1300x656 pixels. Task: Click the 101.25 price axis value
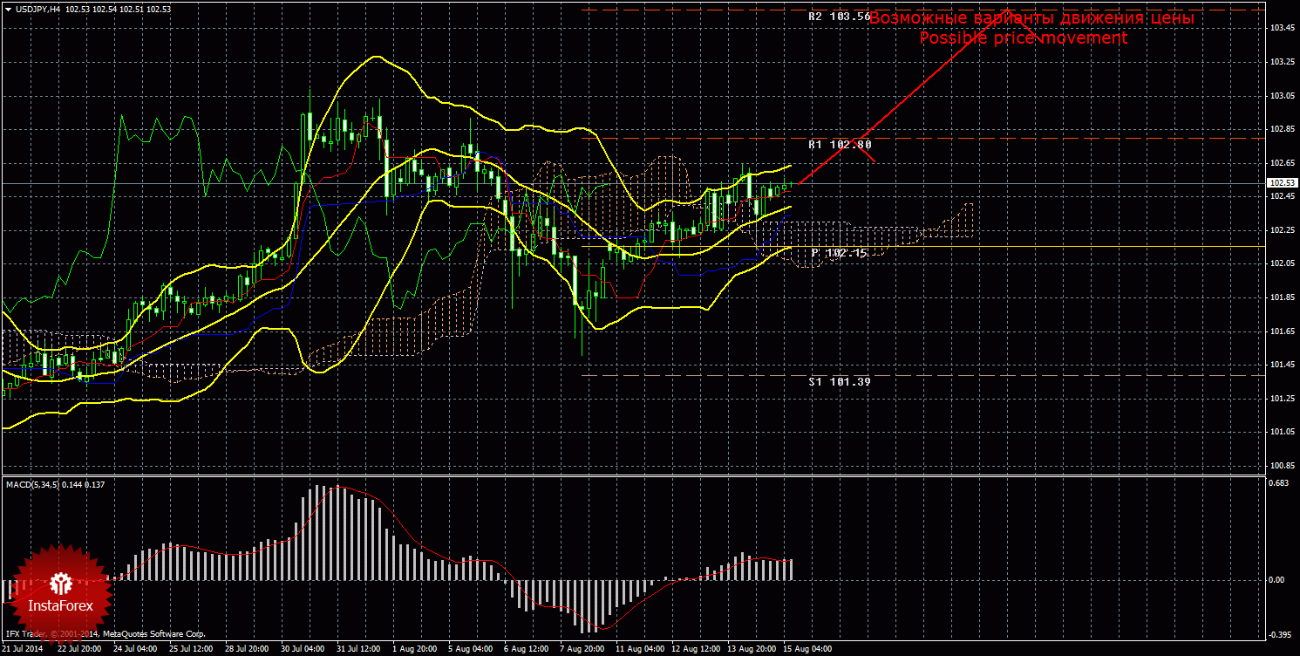1282,399
